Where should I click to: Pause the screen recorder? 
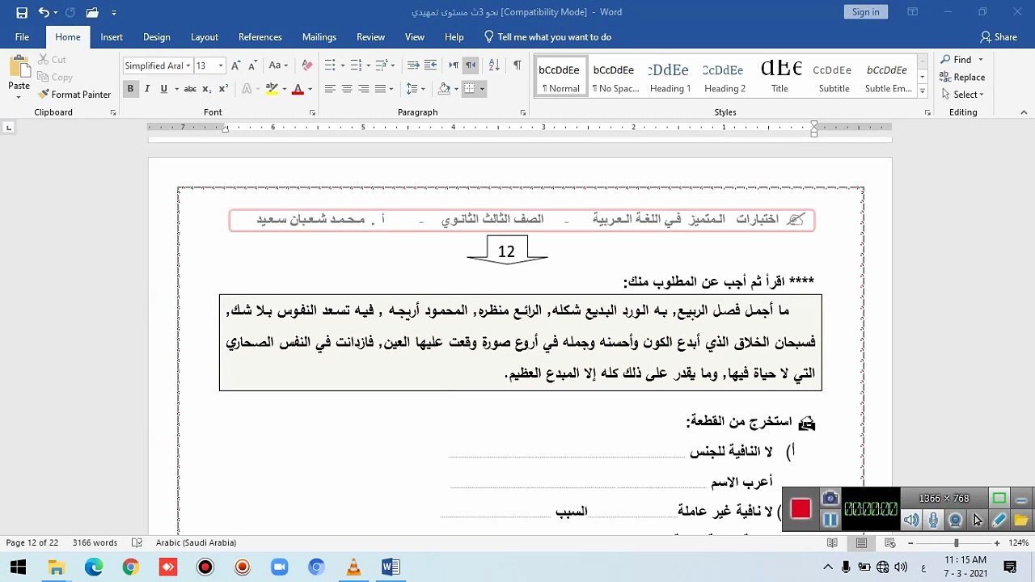(x=830, y=520)
